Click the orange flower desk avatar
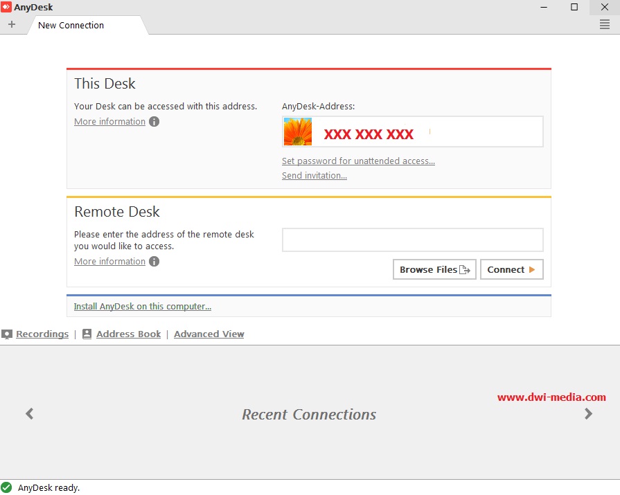 pos(298,132)
